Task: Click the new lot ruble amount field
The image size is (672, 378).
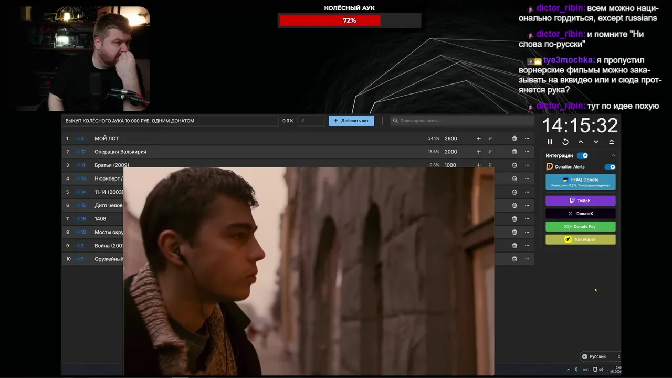Action: pos(312,121)
